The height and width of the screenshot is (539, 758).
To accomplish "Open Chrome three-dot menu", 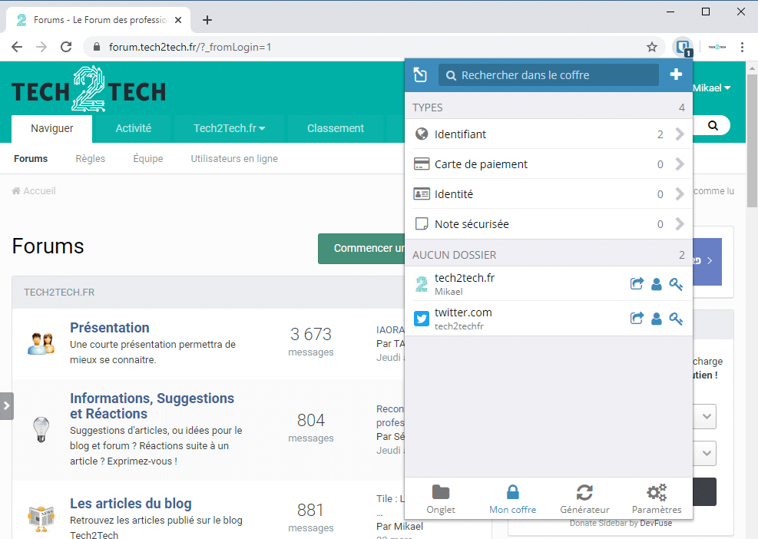I will pos(742,47).
